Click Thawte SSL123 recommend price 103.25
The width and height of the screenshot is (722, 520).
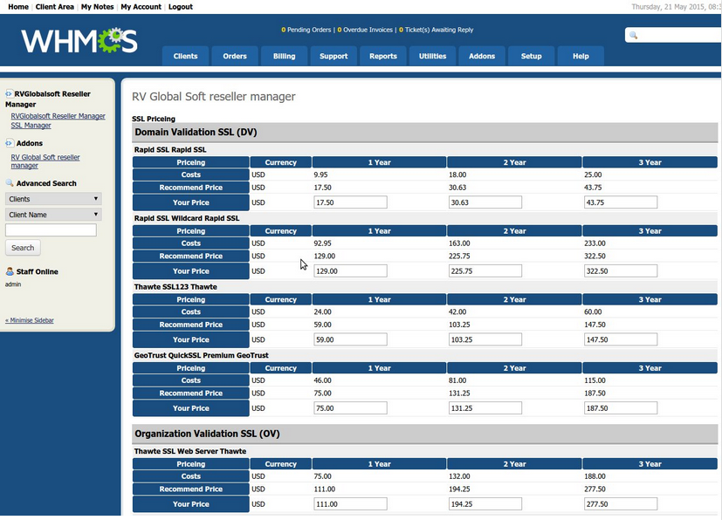click(x=459, y=325)
